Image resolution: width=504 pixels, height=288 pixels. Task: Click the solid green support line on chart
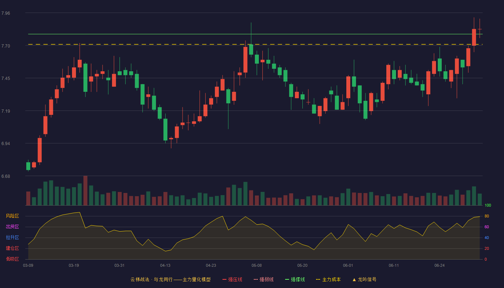[255, 34]
